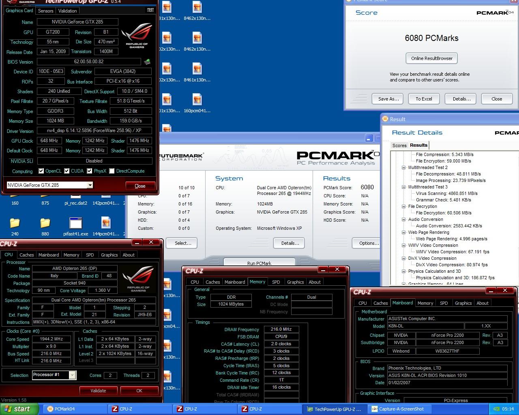Collapse the Web Page Rendering tree node
Viewport: 519px width, 415px height.
[x=403, y=232]
